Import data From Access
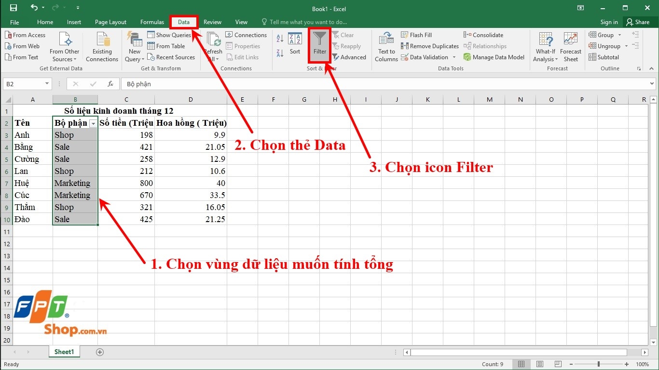 (25, 35)
